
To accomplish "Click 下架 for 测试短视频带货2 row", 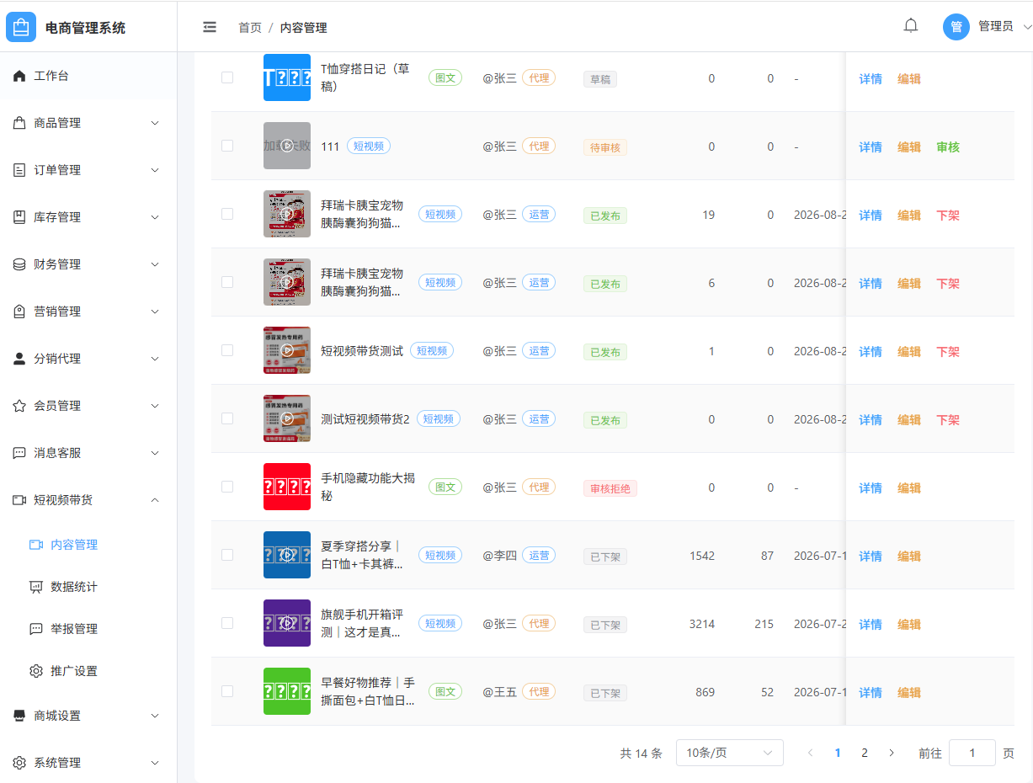I will point(948,420).
